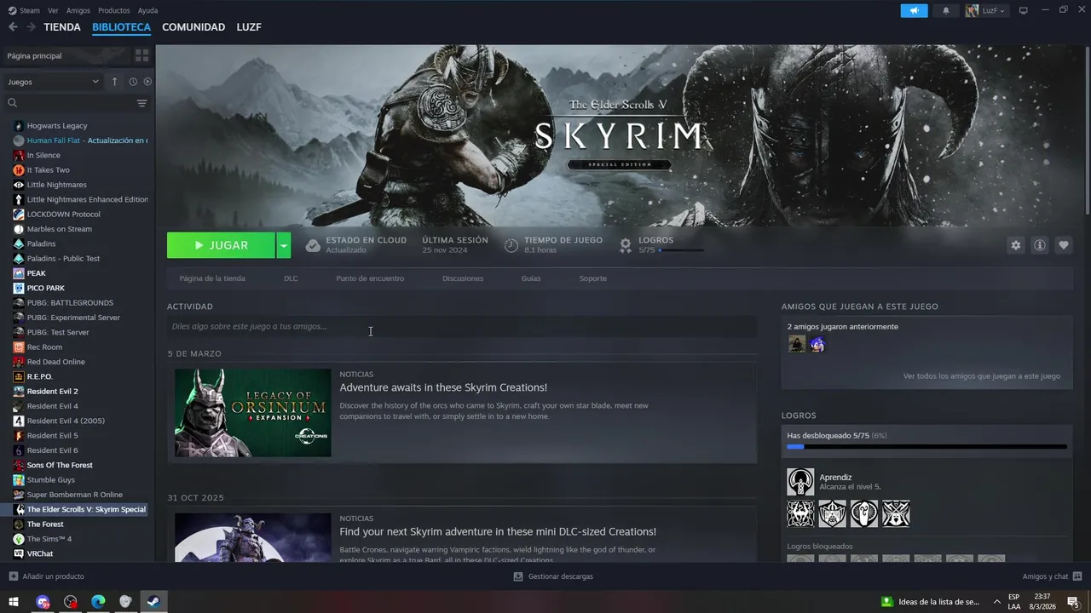Viewport: 1091px width, 613px height.
Task: Click the recent activity clock filter
Action: 133,82
